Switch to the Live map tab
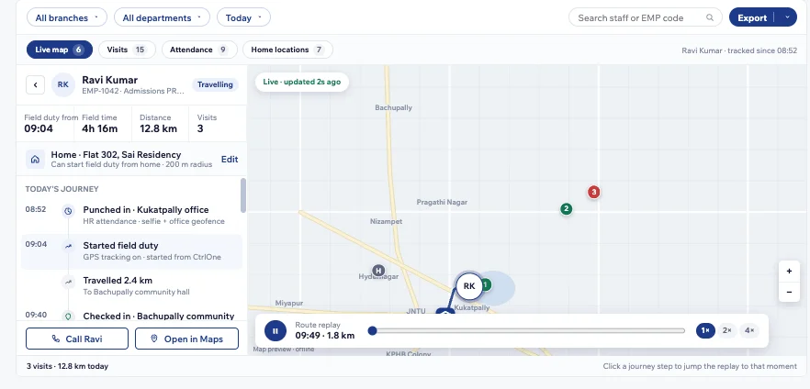 pyautogui.click(x=60, y=50)
